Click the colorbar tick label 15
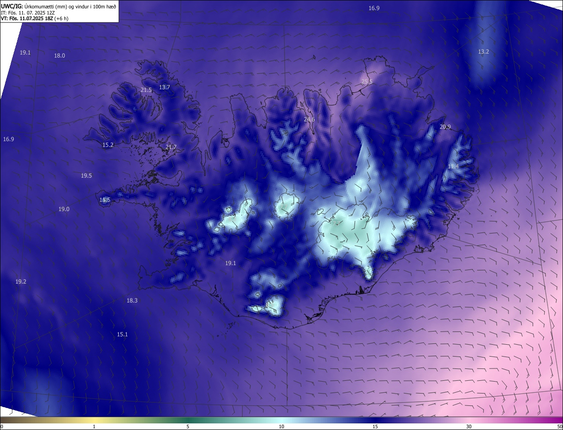 (375, 427)
